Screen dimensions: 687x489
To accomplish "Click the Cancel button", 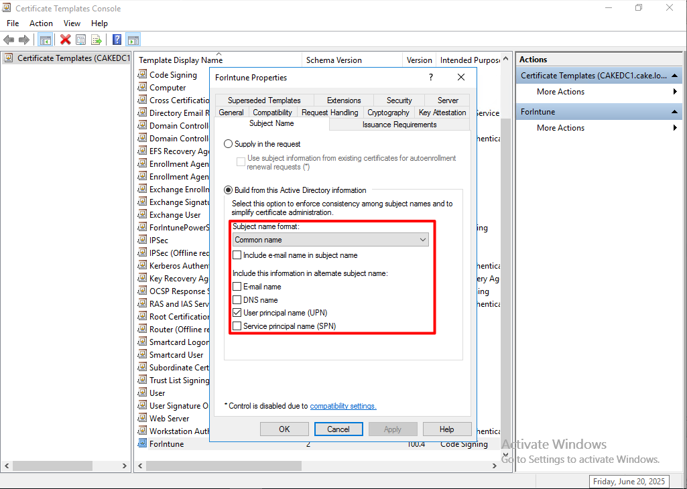I will pos(338,429).
